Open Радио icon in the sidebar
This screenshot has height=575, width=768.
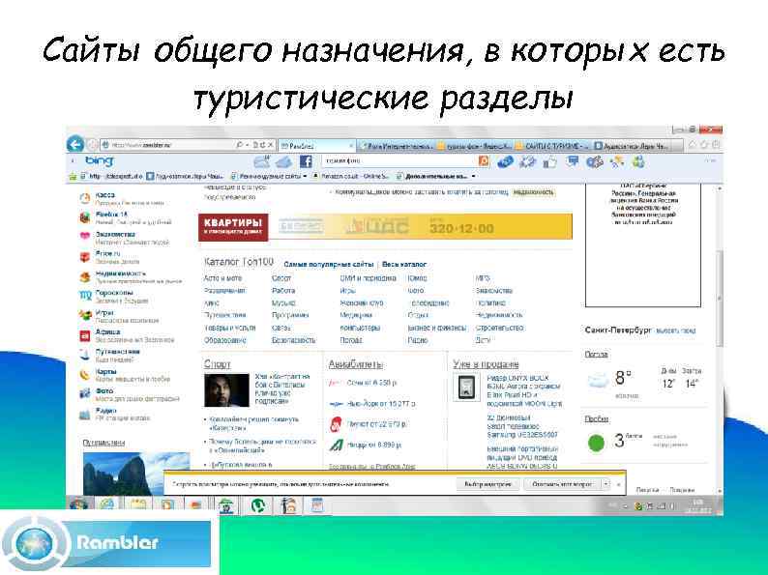pos(85,415)
